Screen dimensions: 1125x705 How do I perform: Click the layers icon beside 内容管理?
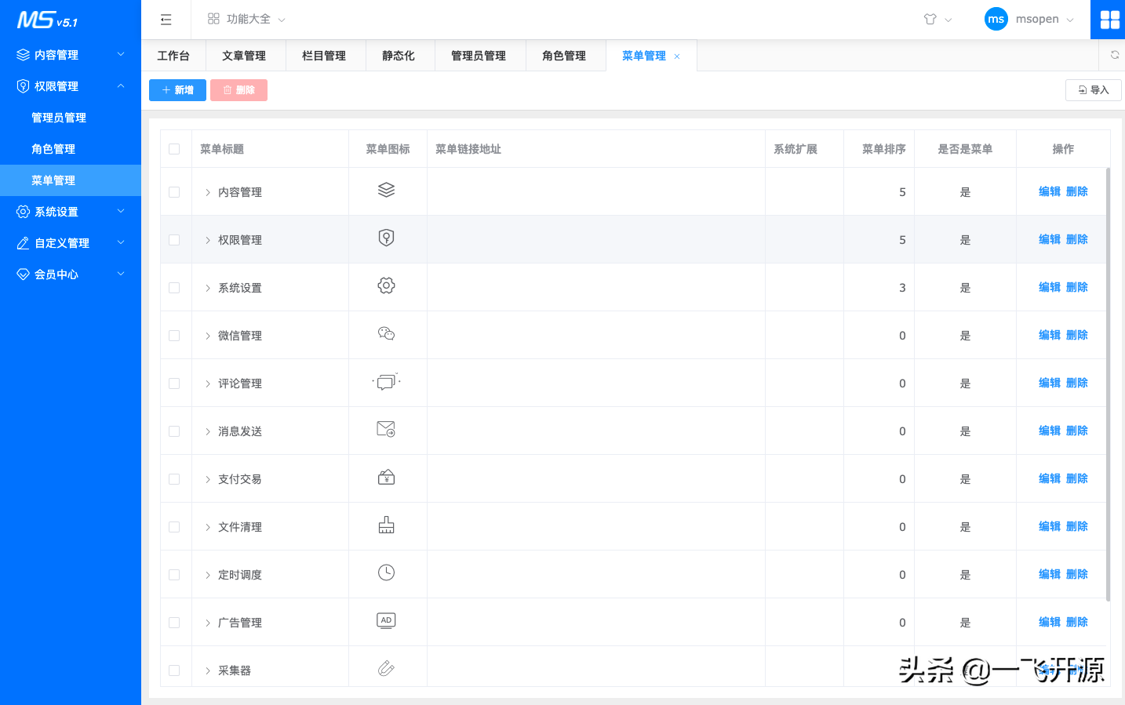click(387, 190)
